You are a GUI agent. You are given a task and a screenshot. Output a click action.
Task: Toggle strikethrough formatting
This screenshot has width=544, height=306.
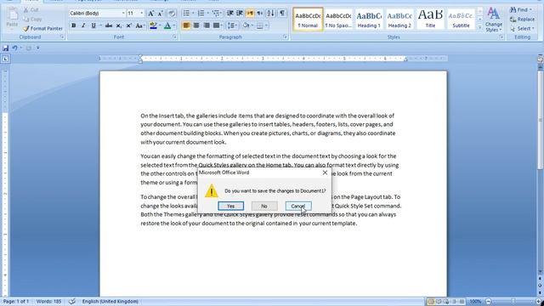109,25
